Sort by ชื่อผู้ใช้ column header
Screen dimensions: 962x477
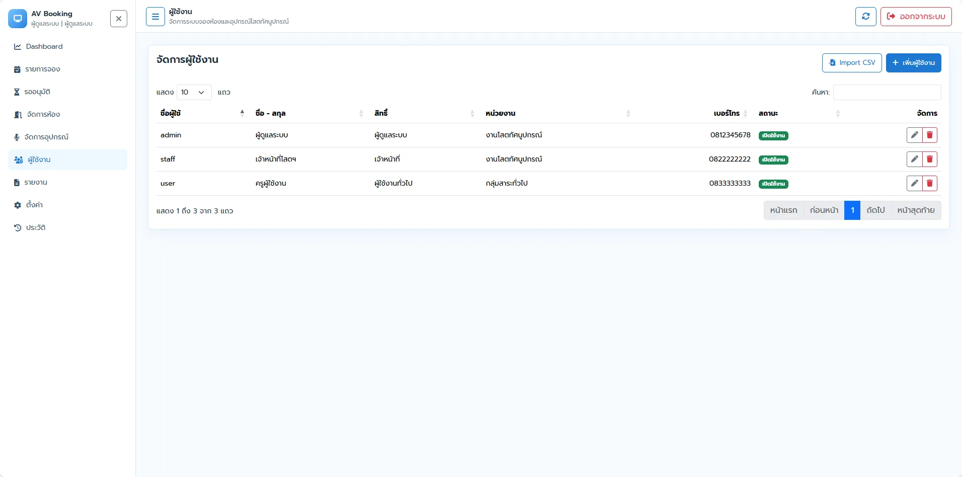pos(203,113)
